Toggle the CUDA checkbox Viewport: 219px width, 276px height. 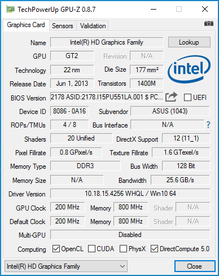tap(91, 249)
